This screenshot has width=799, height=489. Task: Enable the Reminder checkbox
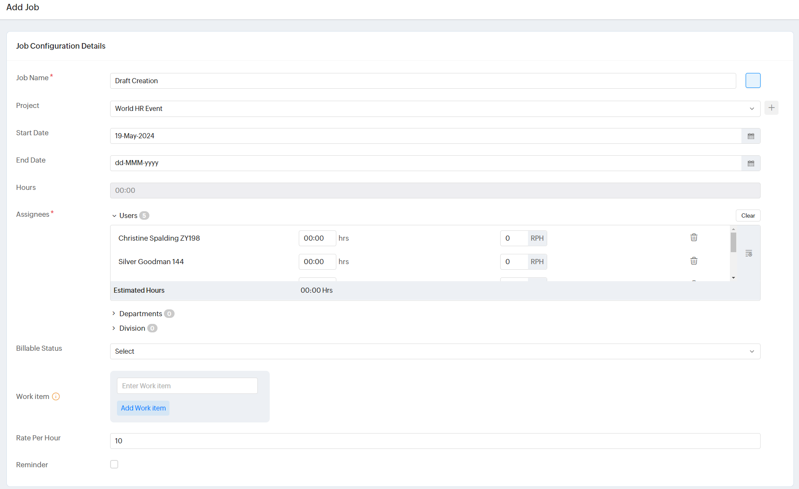point(114,464)
